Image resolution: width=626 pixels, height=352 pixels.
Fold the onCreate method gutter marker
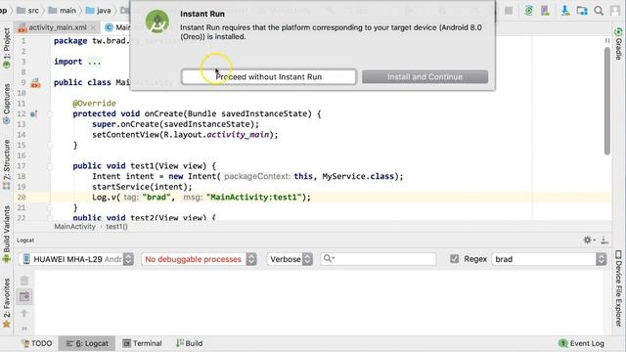tap(50, 114)
